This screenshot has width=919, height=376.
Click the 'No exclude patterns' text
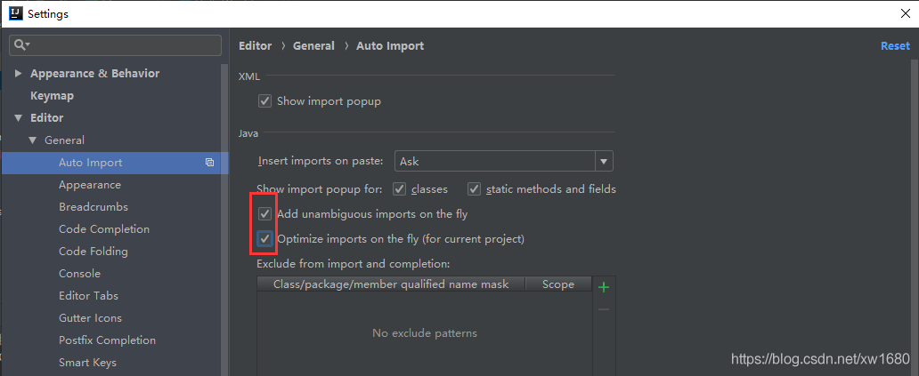(x=425, y=333)
